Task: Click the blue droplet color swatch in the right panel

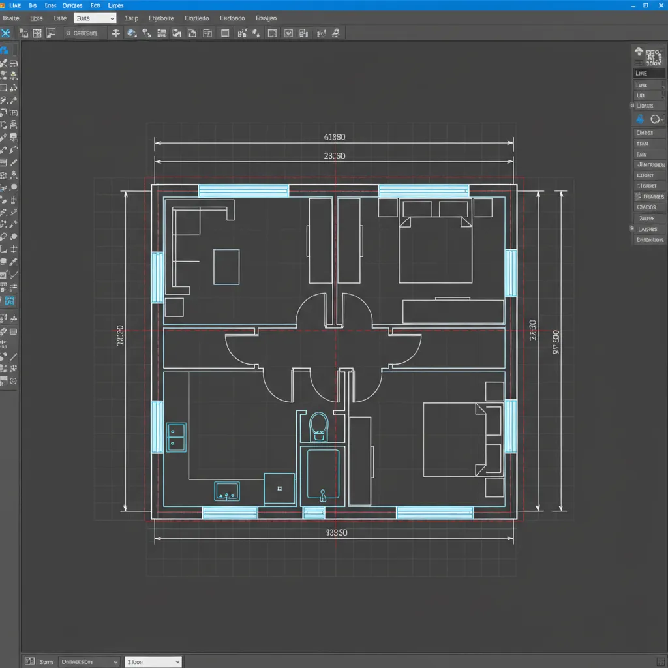Action: click(640, 119)
